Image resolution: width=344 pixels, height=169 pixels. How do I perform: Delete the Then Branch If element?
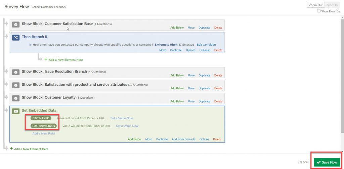tap(218, 50)
